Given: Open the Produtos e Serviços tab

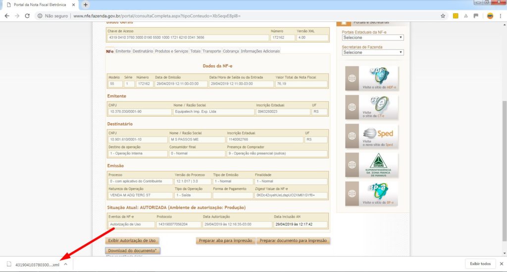Looking at the screenshot, I should coord(171,51).
